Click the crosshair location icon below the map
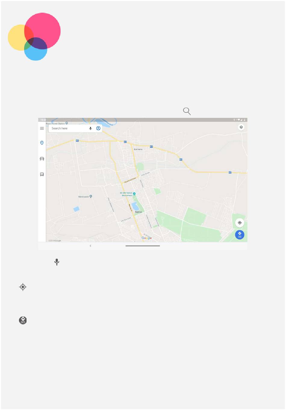The height and width of the screenshot is (410, 286). pos(23,287)
